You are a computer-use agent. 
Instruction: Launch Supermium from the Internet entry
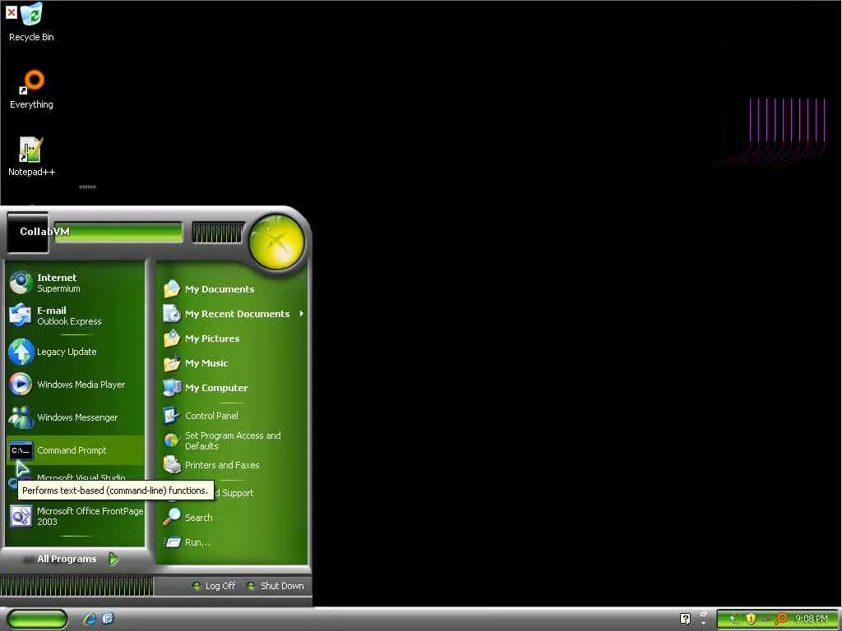pos(75,283)
